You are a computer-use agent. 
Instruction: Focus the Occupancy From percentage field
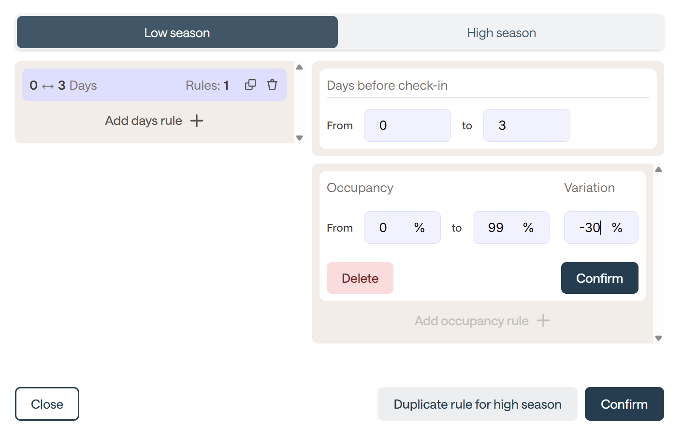(394, 228)
